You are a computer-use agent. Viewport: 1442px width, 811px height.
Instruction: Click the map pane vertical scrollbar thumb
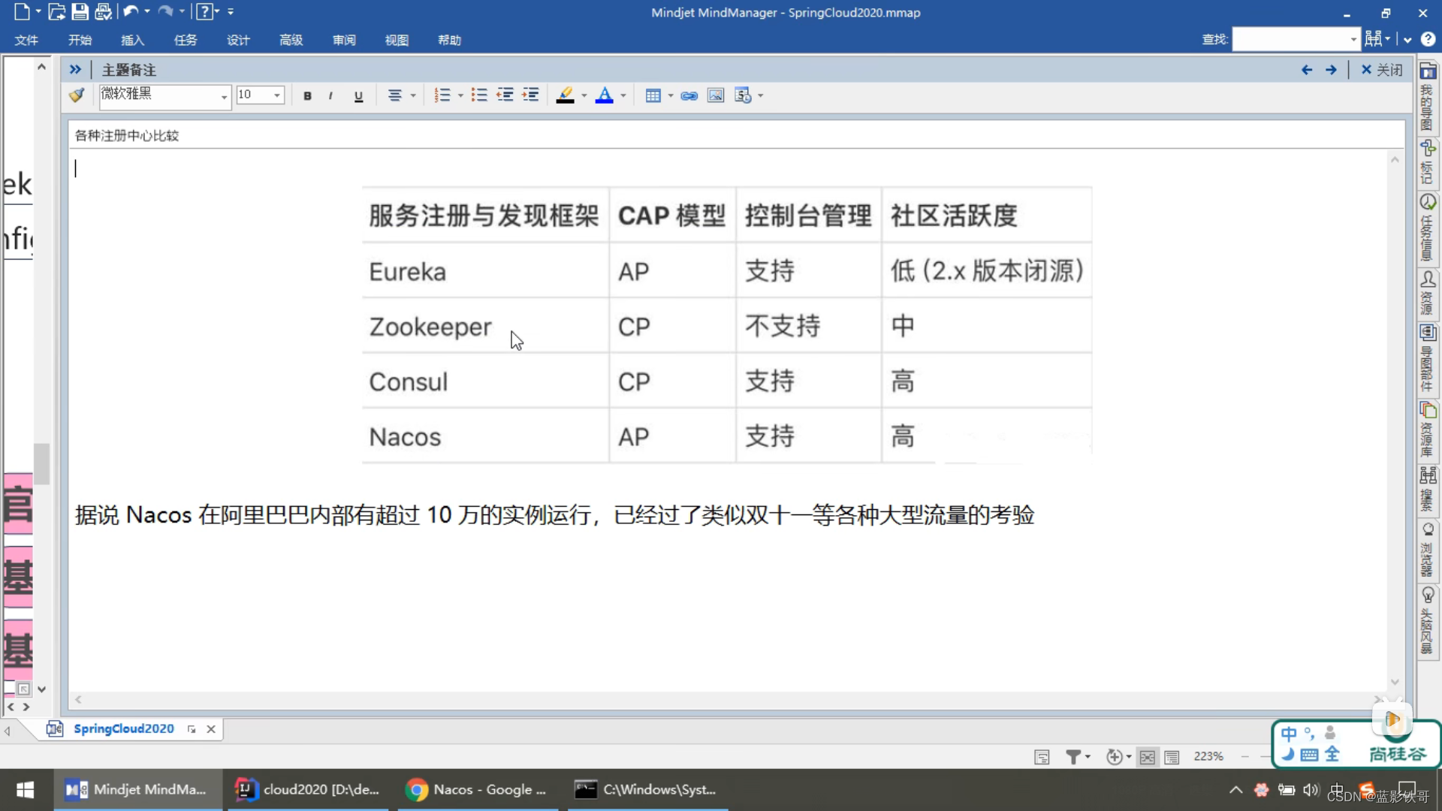pyautogui.click(x=41, y=463)
